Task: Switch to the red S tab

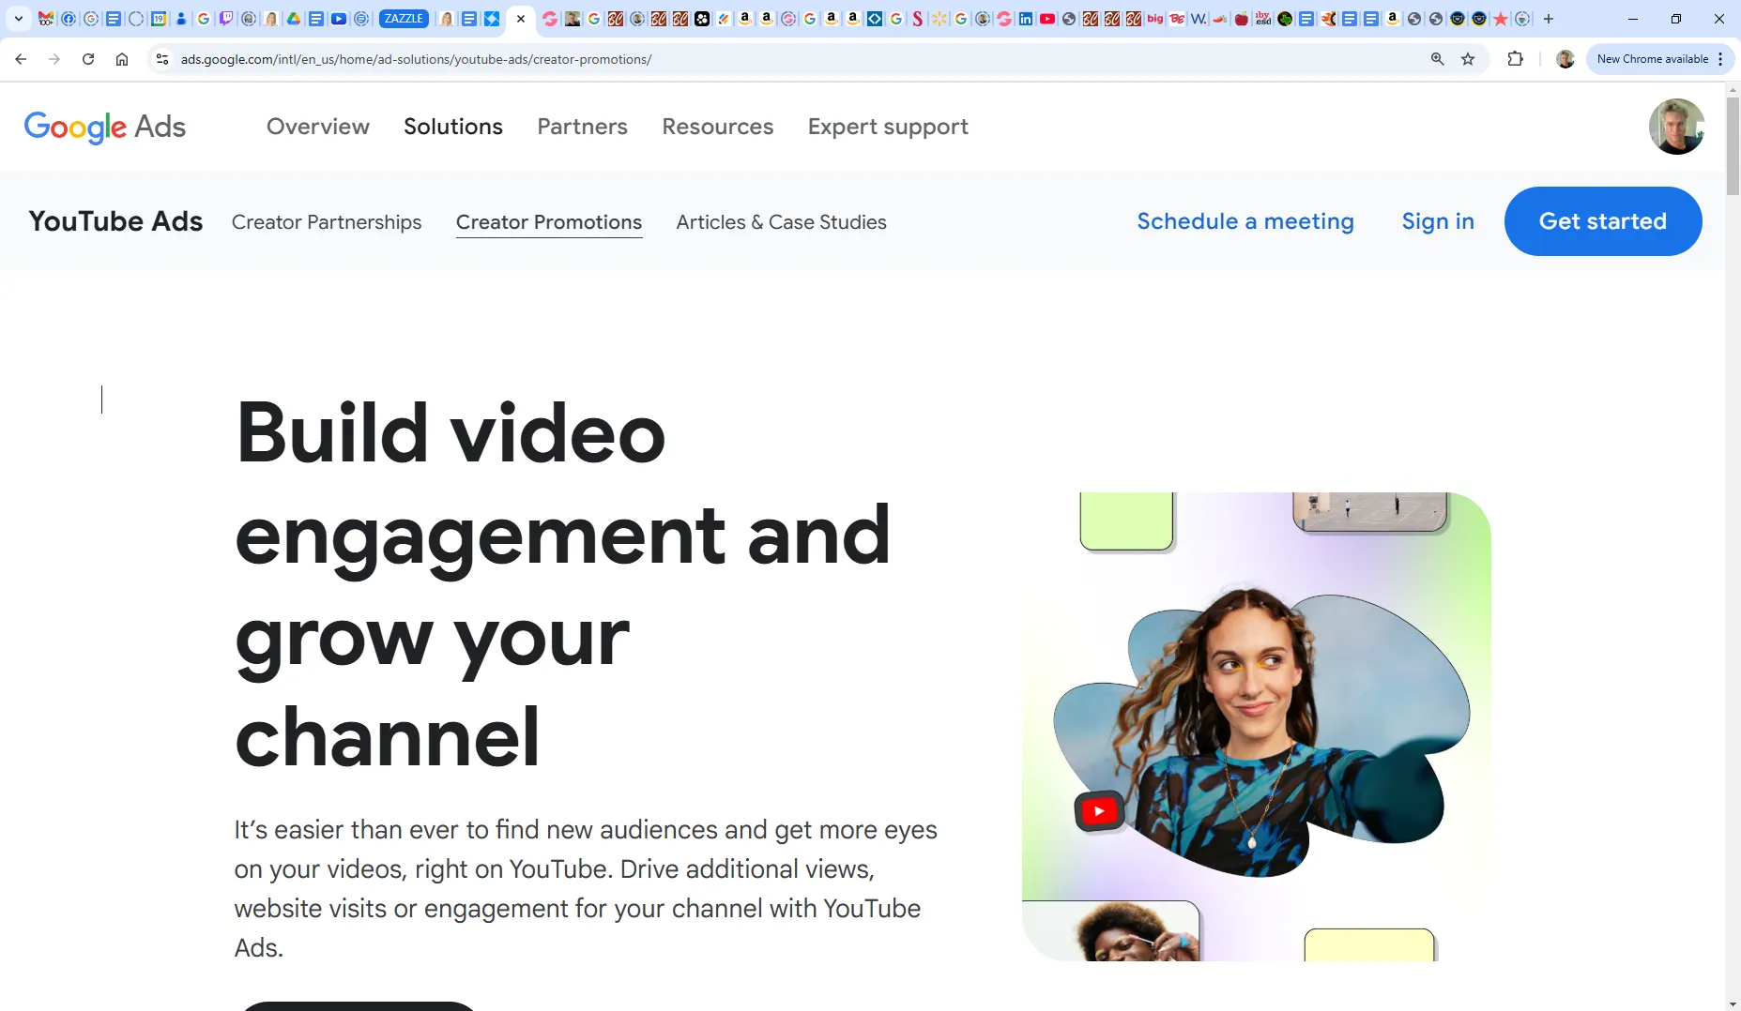Action: click(x=917, y=19)
